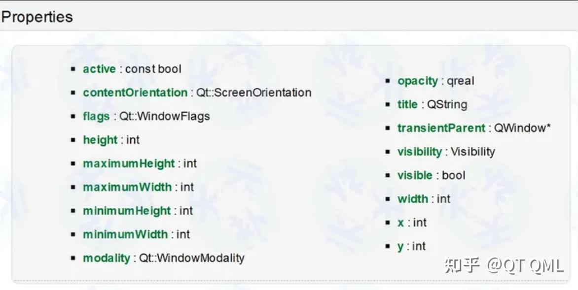Select the visible property link
Image resolution: width=578 pixels, height=290 pixels.
click(415, 175)
